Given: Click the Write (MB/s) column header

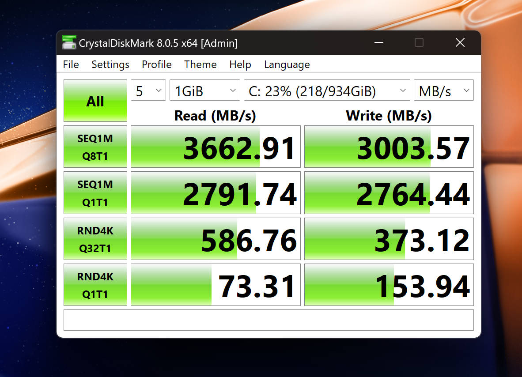Looking at the screenshot, I should pos(389,116).
